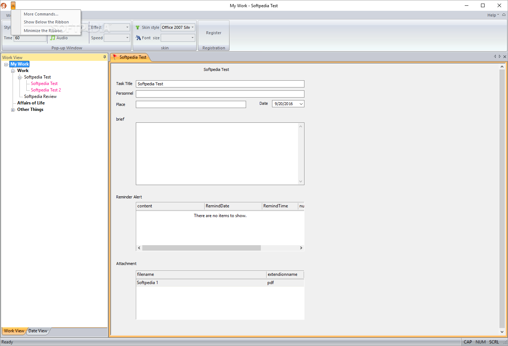Screen dimensions: 508x346
Task: Select Show Below the Ribbon
Action: point(46,22)
